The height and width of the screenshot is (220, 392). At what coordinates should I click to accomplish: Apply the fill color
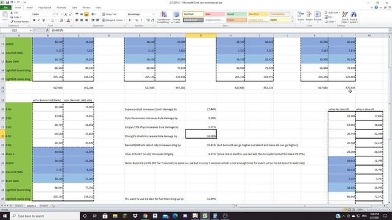coord(61,20)
